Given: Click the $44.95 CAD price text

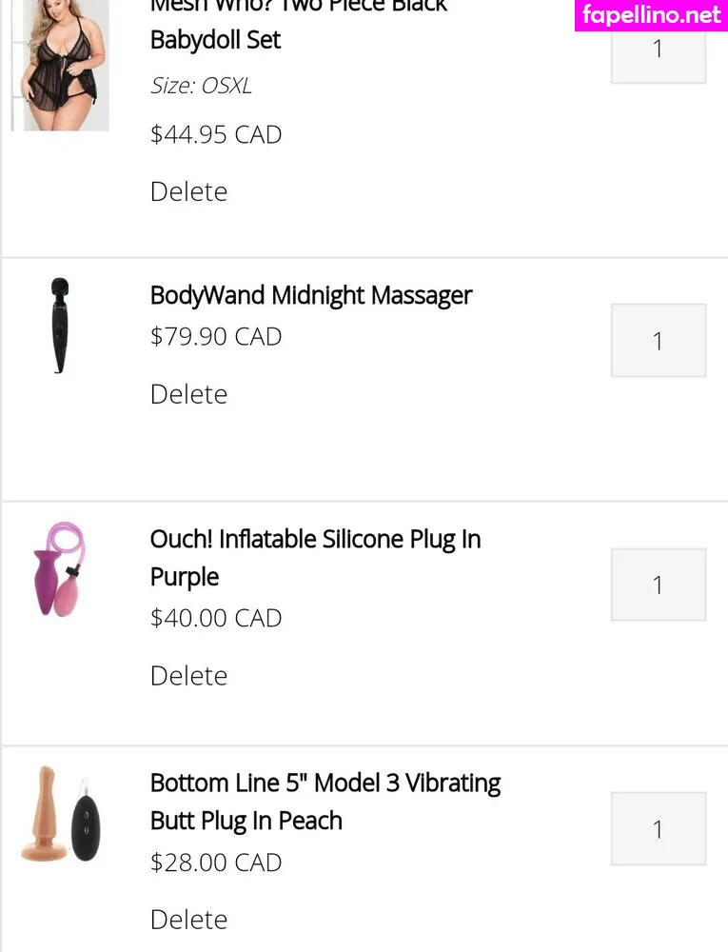Looking at the screenshot, I should [216, 134].
